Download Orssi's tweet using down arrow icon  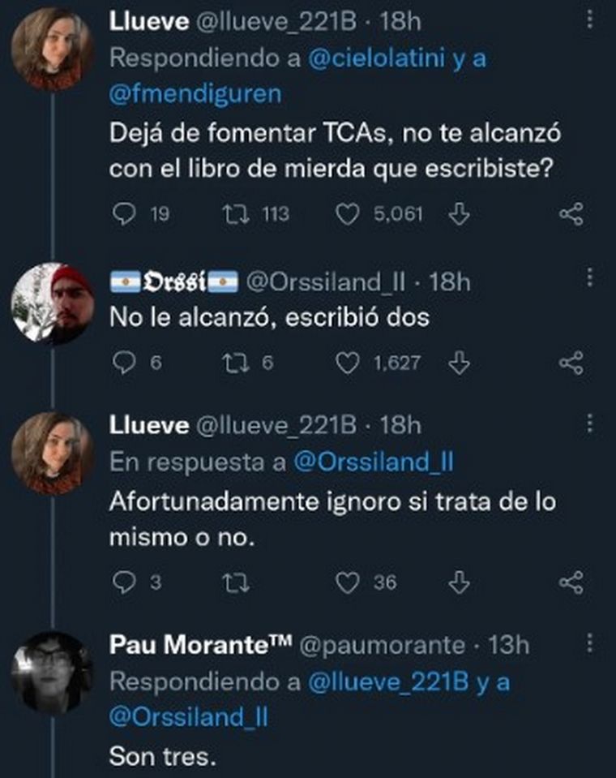[460, 363]
